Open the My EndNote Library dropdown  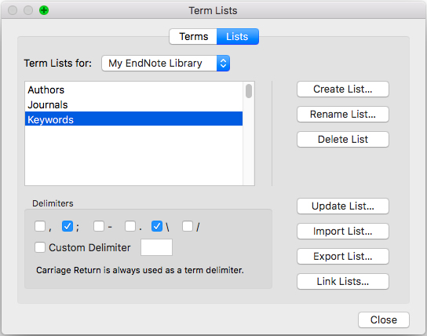(166, 63)
